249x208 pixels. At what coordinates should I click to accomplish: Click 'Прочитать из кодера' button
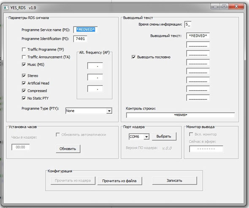pyautogui.click(x=73, y=181)
